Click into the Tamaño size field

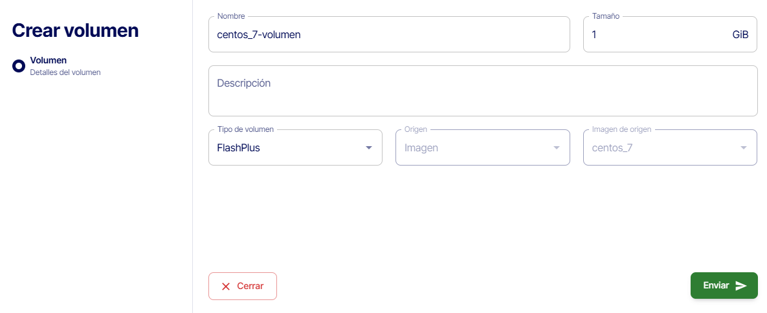pyautogui.click(x=654, y=35)
